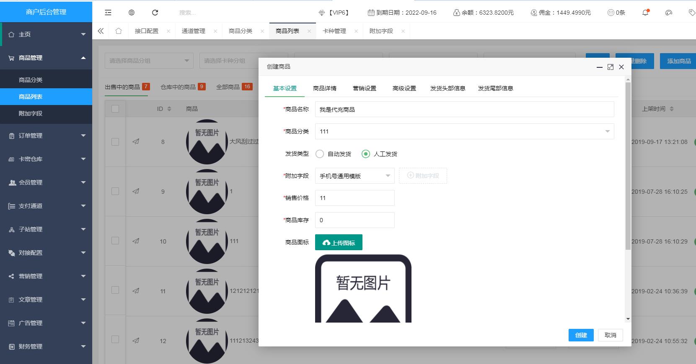Close the 商品分类 tab
This screenshot has height=364, width=696.
pos(262,31)
